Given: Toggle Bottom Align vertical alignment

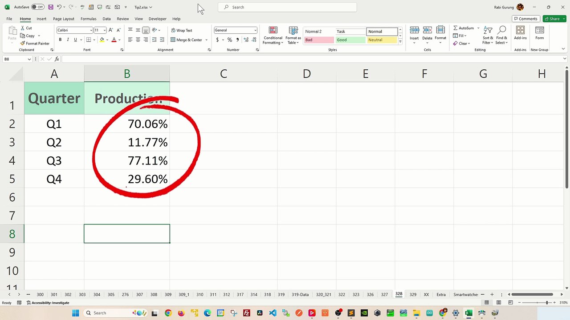Looking at the screenshot, I should (x=146, y=30).
